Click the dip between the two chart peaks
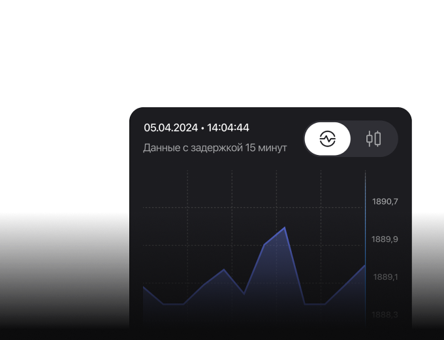Image resolution: width=444 pixels, height=340 pixels. [244, 294]
